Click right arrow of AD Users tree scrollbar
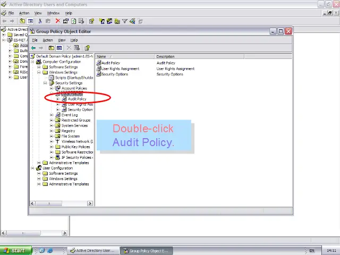340x255 pixels. [65, 233]
